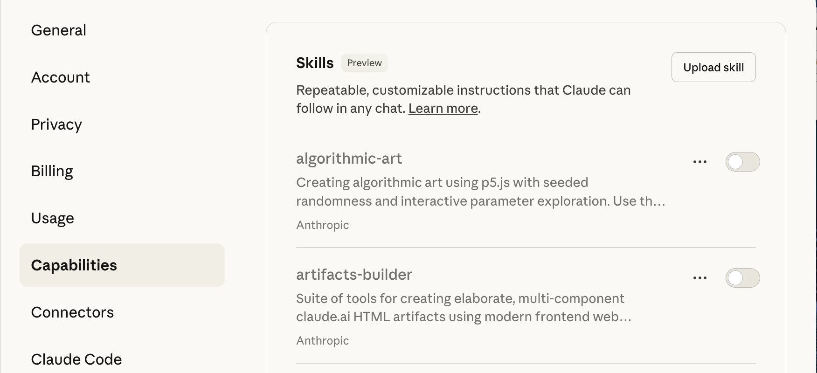Image resolution: width=817 pixels, height=373 pixels.
Task: Enable the algorithmic-art skill
Action: [x=743, y=161]
